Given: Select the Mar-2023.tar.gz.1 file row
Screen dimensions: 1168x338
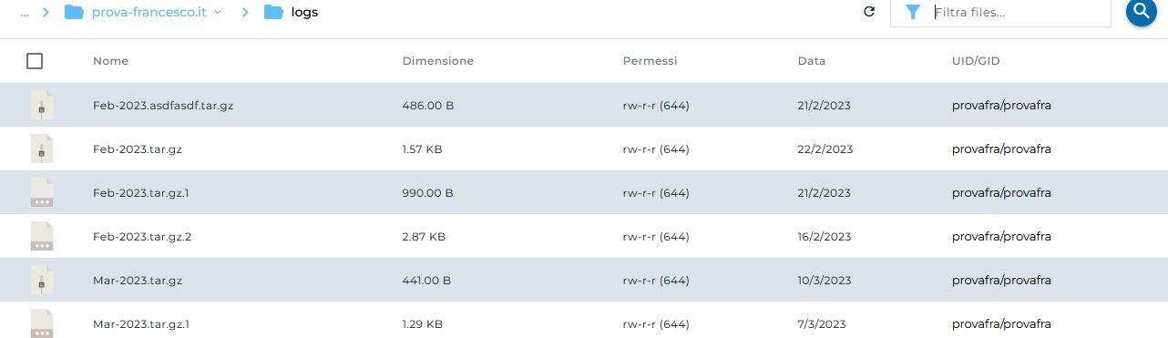Looking at the screenshot, I should click(584, 323).
